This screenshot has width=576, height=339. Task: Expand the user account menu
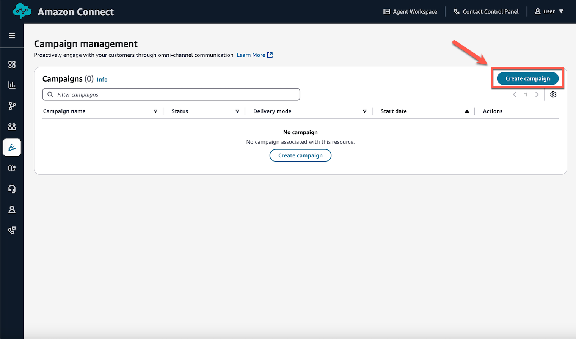coord(549,11)
